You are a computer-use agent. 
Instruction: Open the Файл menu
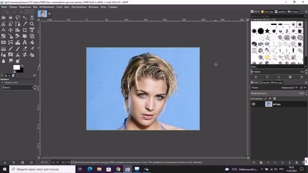coord(4,7)
